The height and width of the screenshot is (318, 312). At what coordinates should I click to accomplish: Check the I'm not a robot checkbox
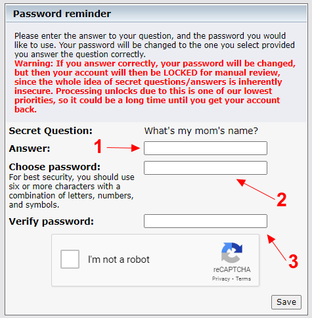(x=70, y=260)
